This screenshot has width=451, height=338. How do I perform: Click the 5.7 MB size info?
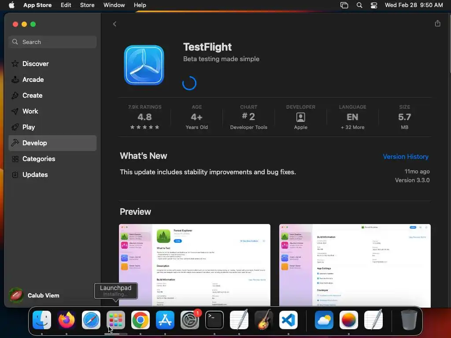(x=404, y=117)
